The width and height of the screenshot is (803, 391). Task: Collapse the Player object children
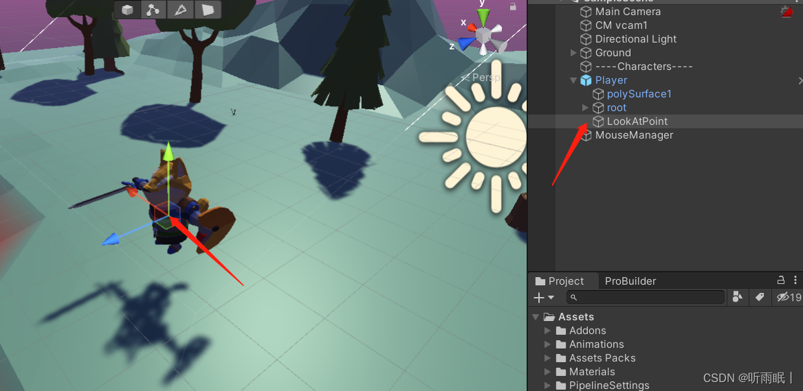click(x=573, y=80)
